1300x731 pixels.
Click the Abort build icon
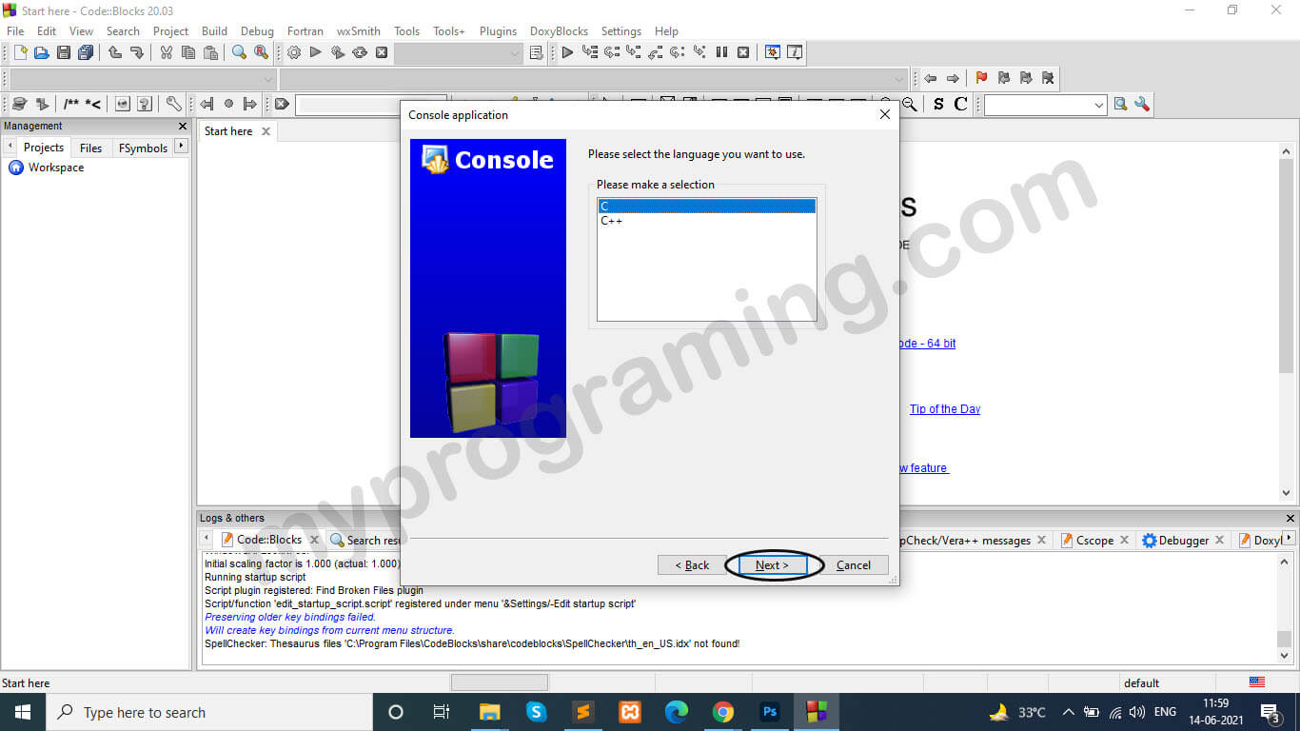point(382,52)
